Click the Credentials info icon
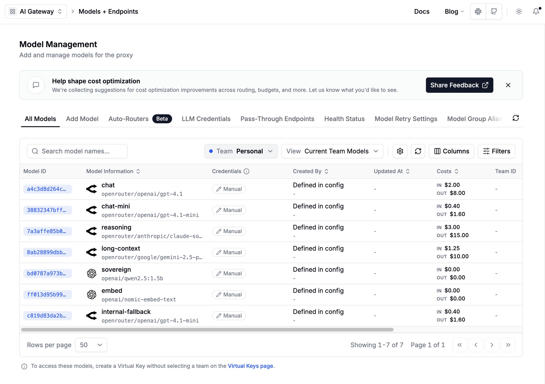 [x=246, y=171]
